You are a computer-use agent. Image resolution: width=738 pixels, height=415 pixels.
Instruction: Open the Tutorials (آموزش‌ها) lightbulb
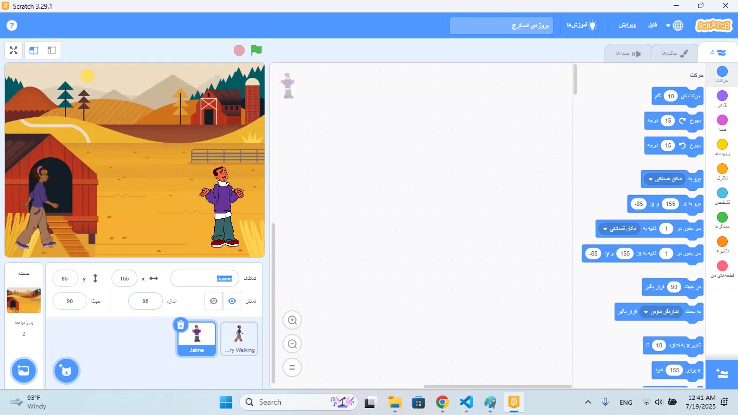point(582,25)
